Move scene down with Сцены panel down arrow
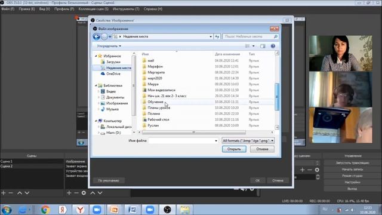 [27, 193]
